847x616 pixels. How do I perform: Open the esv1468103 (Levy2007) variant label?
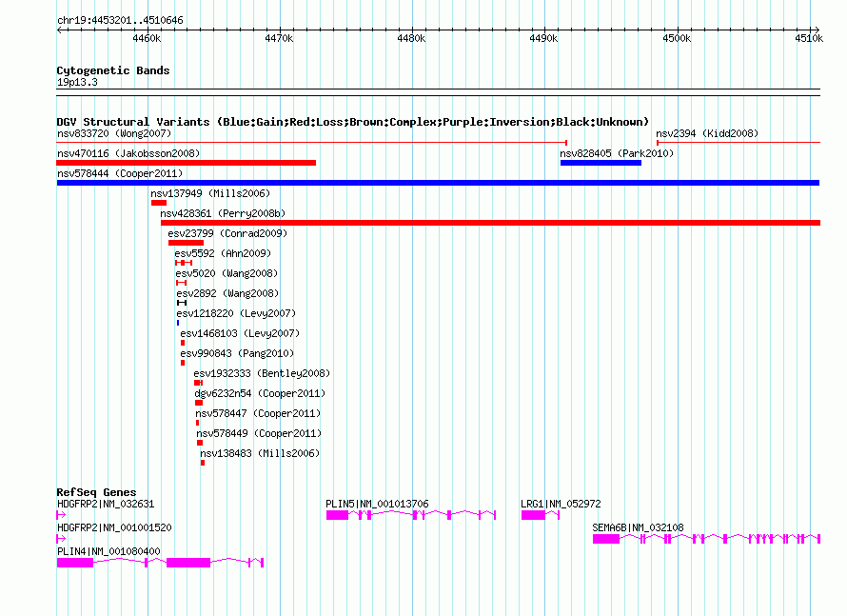(240, 333)
